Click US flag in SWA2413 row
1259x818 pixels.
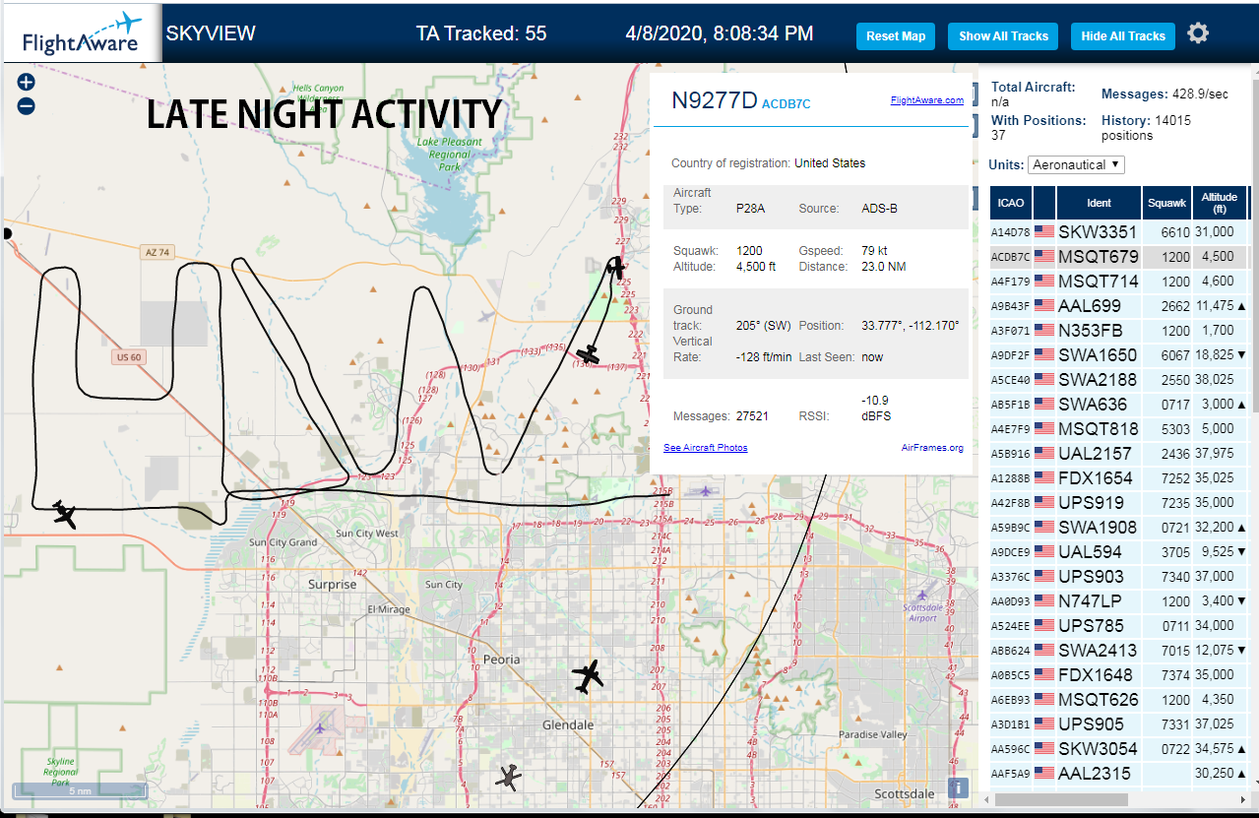[1044, 651]
